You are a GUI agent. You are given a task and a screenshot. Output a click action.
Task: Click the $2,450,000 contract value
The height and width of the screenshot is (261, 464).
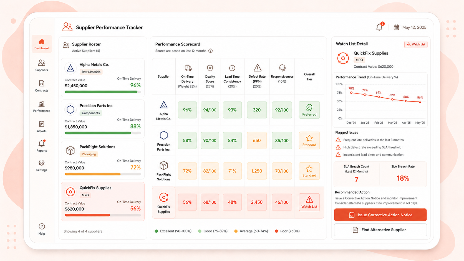point(76,86)
